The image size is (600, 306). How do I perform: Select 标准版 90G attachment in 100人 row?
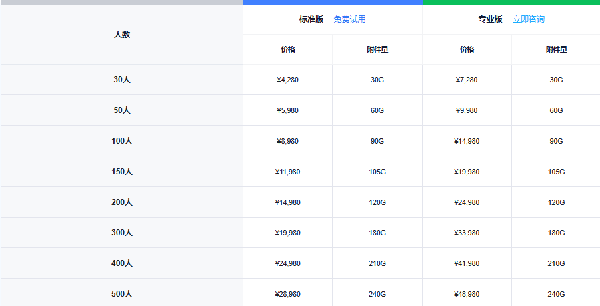tap(377, 141)
